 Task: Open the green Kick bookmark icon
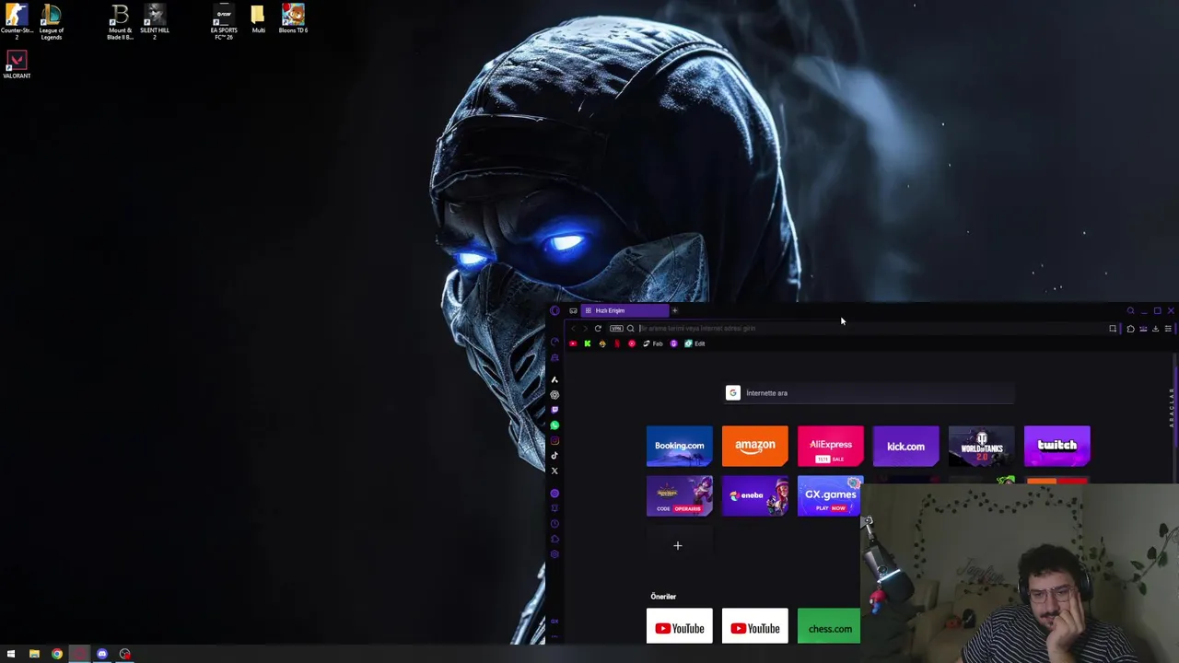coord(588,343)
